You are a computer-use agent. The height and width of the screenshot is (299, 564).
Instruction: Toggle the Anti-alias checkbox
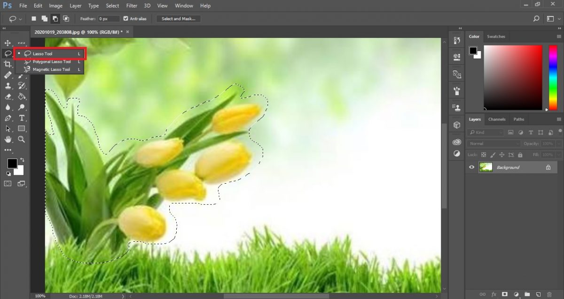[x=125, y=18]
